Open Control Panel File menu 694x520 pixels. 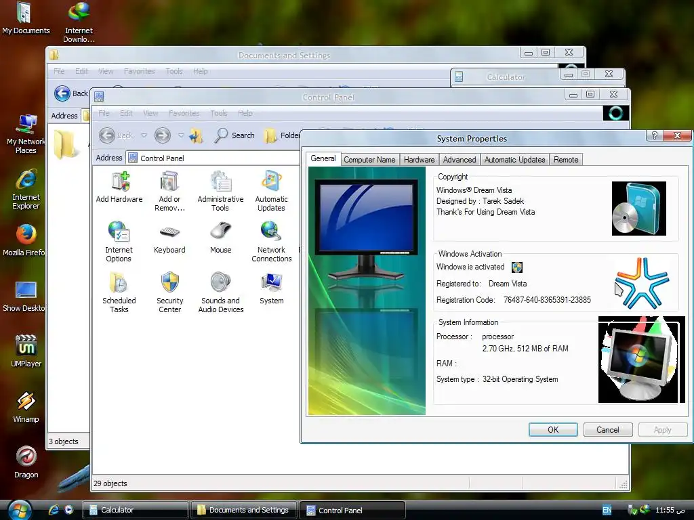click(x=104, y=113)
